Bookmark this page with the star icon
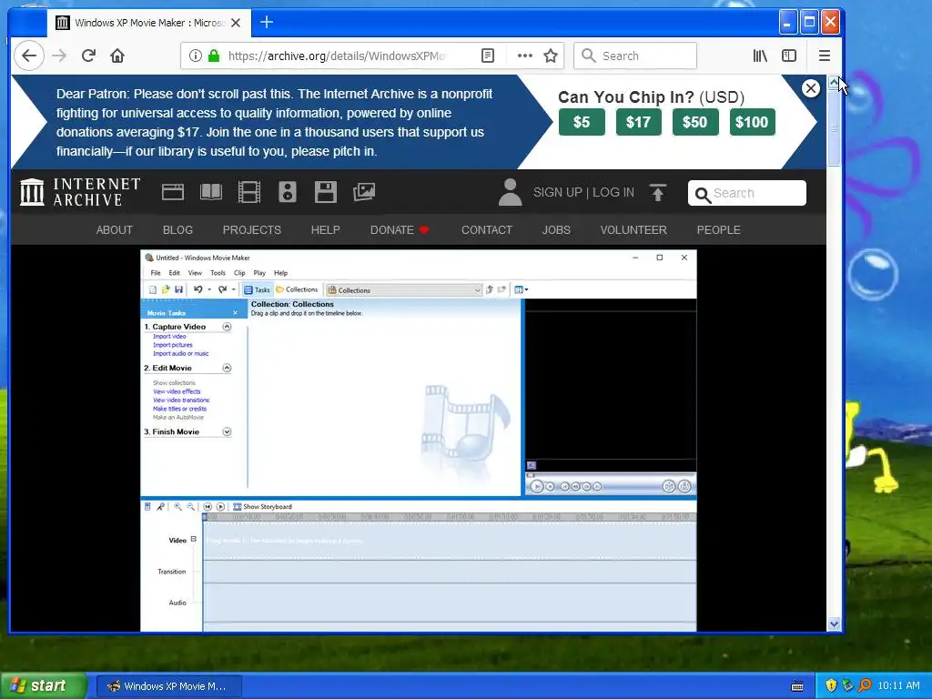The width and height of the screenshot is (932, 699). tap(551, 56)
